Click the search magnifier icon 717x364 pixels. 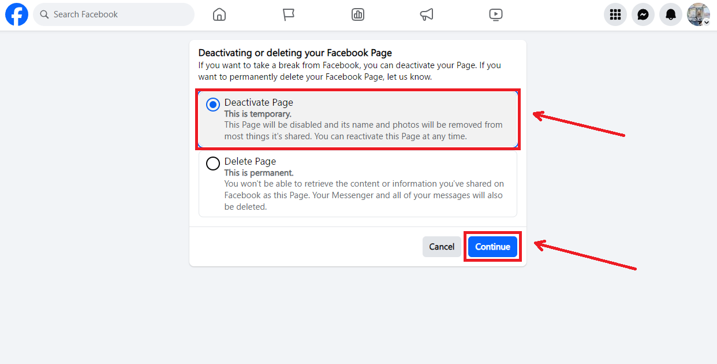[x=44, y=14]
